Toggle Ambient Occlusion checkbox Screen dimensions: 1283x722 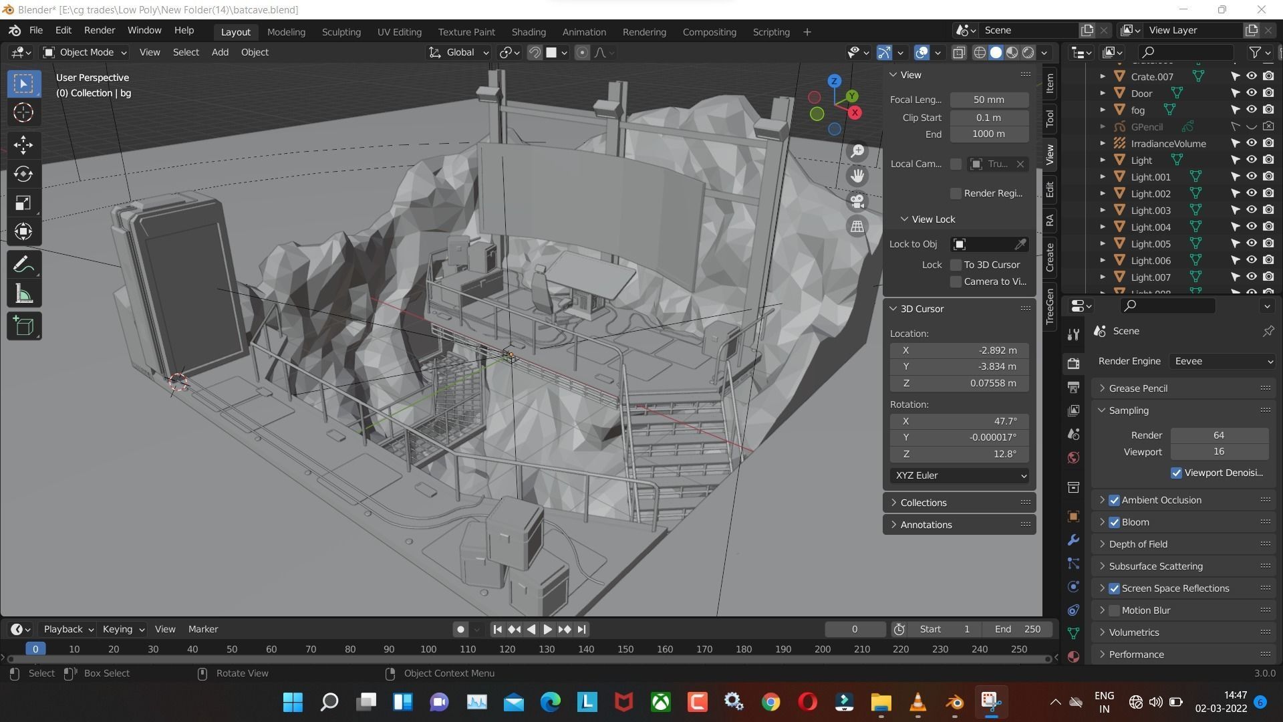point(1114,501)
